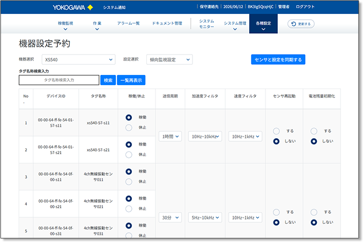This screenshot has height=242, width=363.
Task: Open the first group's 10Hz~1kHz 速度フィルタ dropdown
Action: [245, 137]
